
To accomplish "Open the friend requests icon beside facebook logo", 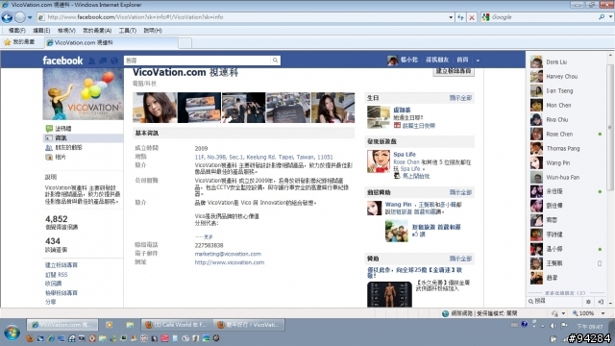I will pos(92,61).
